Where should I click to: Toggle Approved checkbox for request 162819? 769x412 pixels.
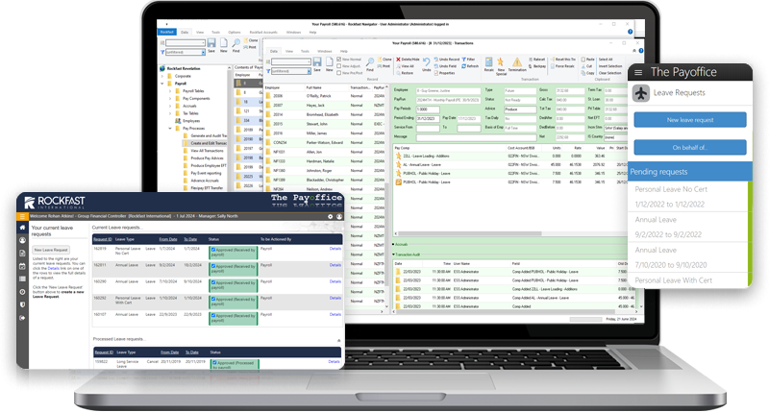click(213, 250)
